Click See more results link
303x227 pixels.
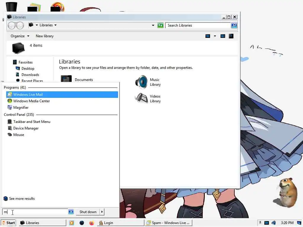[x=19, y=199]
